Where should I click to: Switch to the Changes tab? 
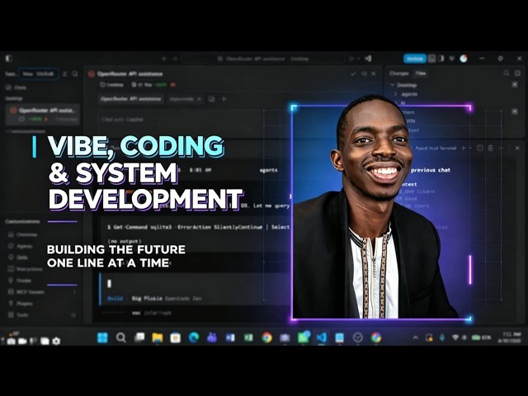click(x=399, y=73)
